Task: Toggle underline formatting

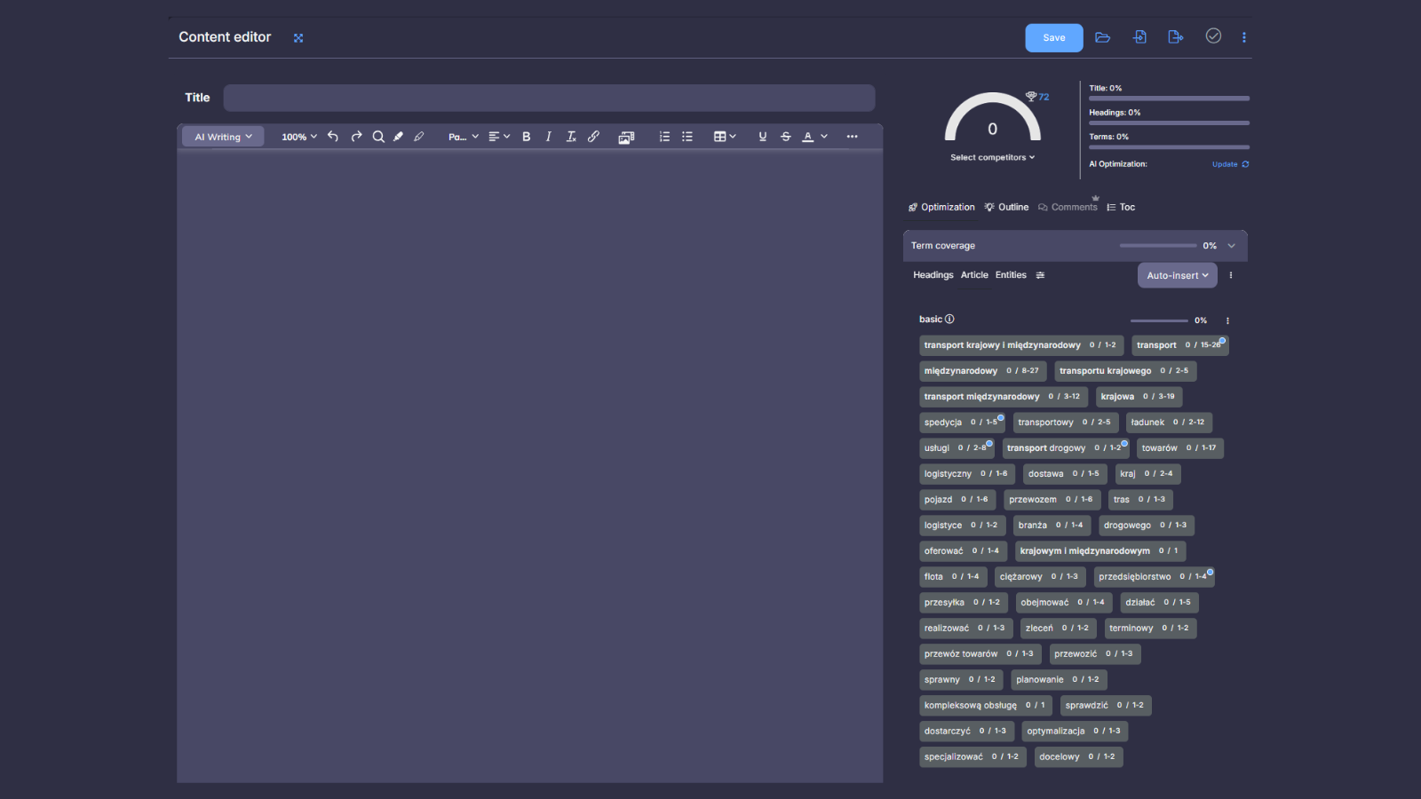Action: tap(763, 137)
